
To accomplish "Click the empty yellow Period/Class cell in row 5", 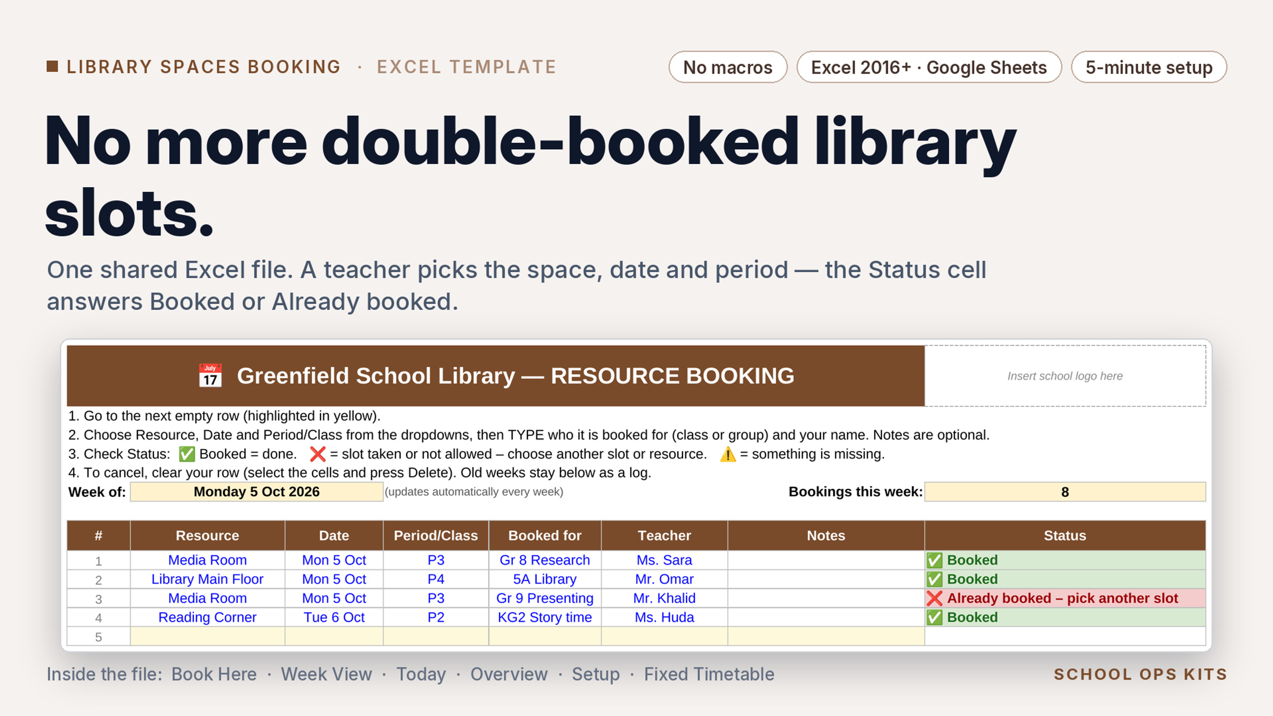I will click(x=436, y=636).
